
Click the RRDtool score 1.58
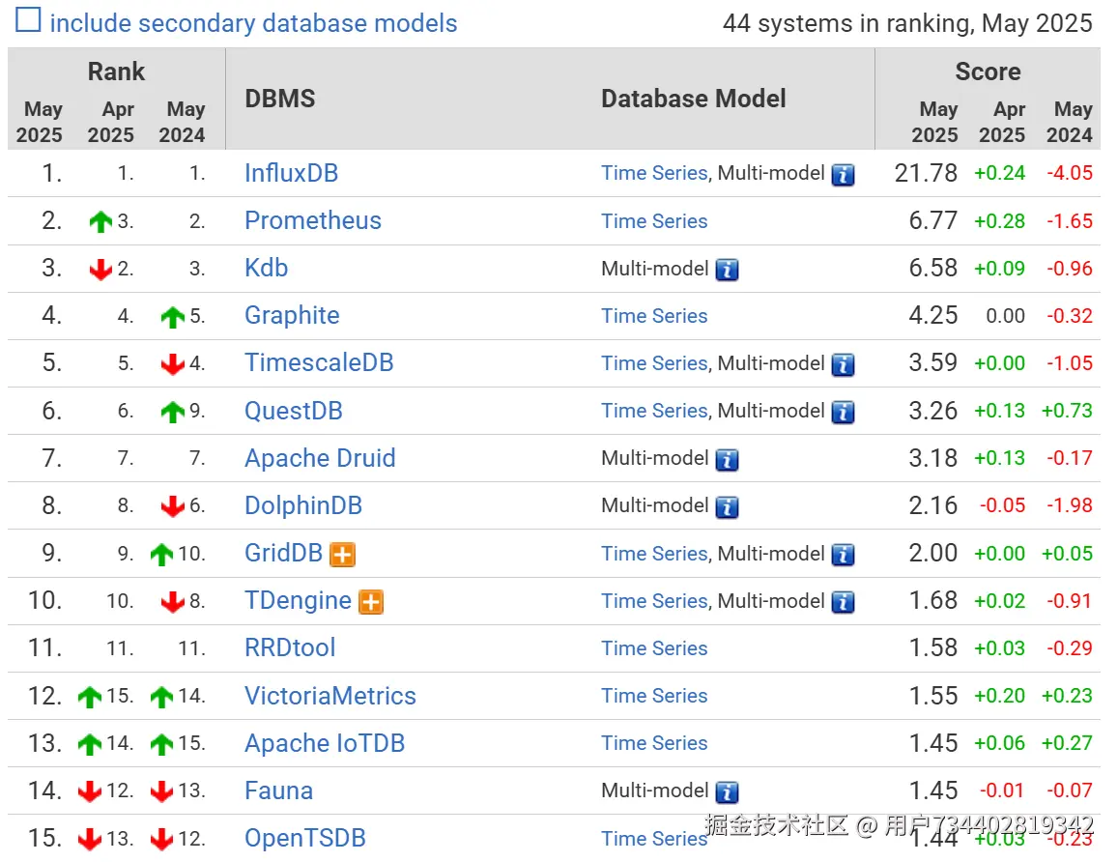pos(932,648)
